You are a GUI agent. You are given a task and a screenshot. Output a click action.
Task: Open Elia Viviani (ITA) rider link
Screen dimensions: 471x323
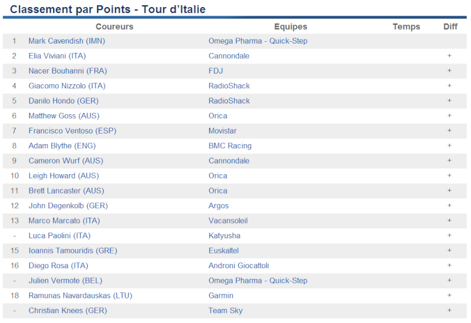[57, 56]
